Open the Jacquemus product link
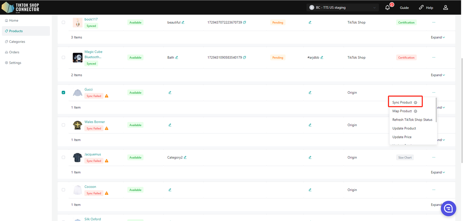Image resolution: width=463 pixels, height=221 pixels. click(x=93, y=155)
